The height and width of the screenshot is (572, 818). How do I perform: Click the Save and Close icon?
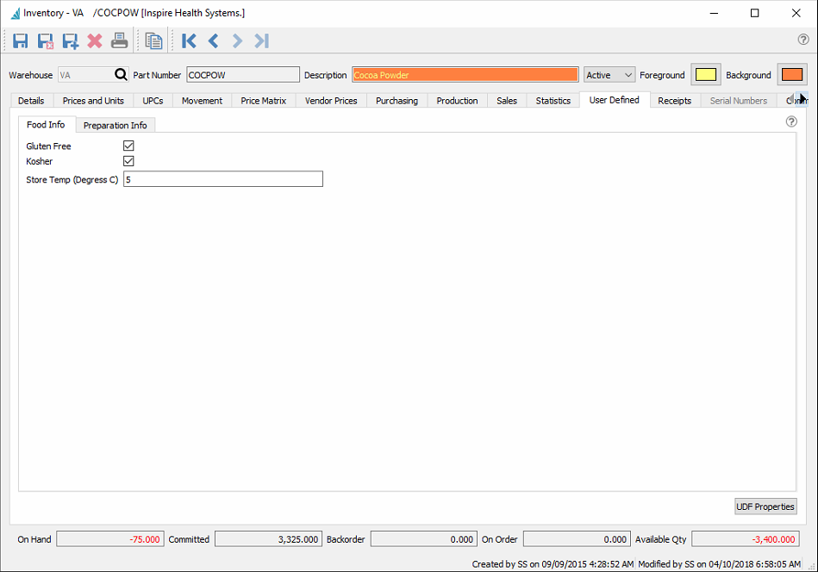46,40
